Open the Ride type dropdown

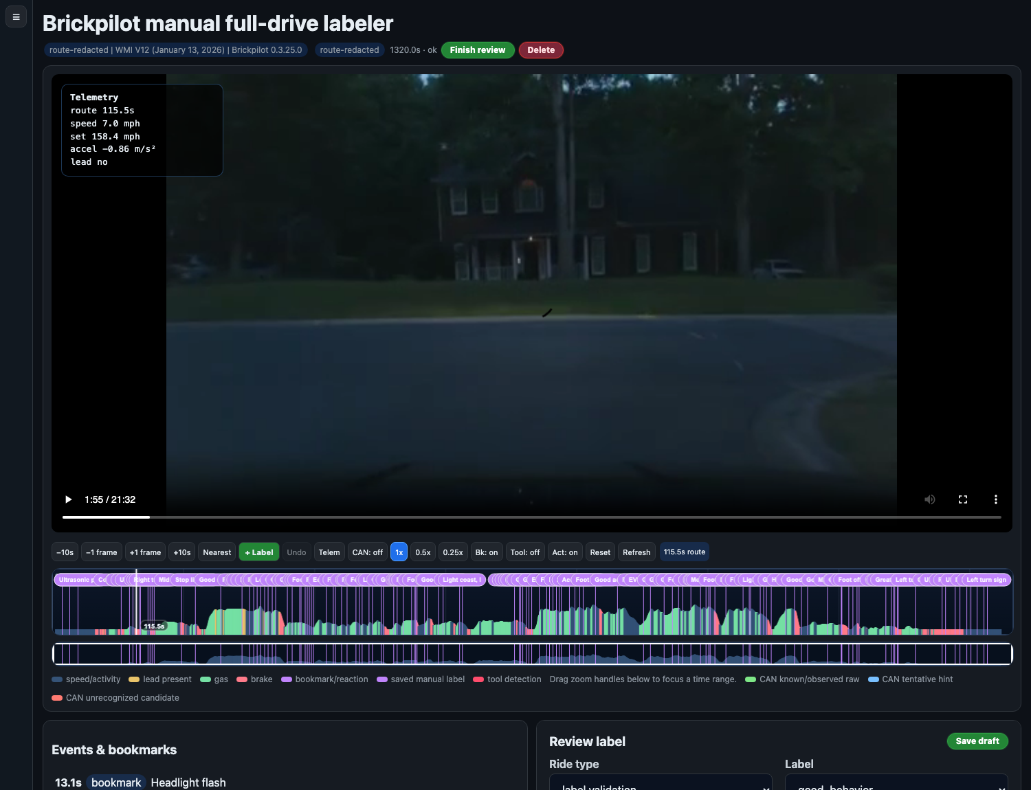[x=661, y=782]
